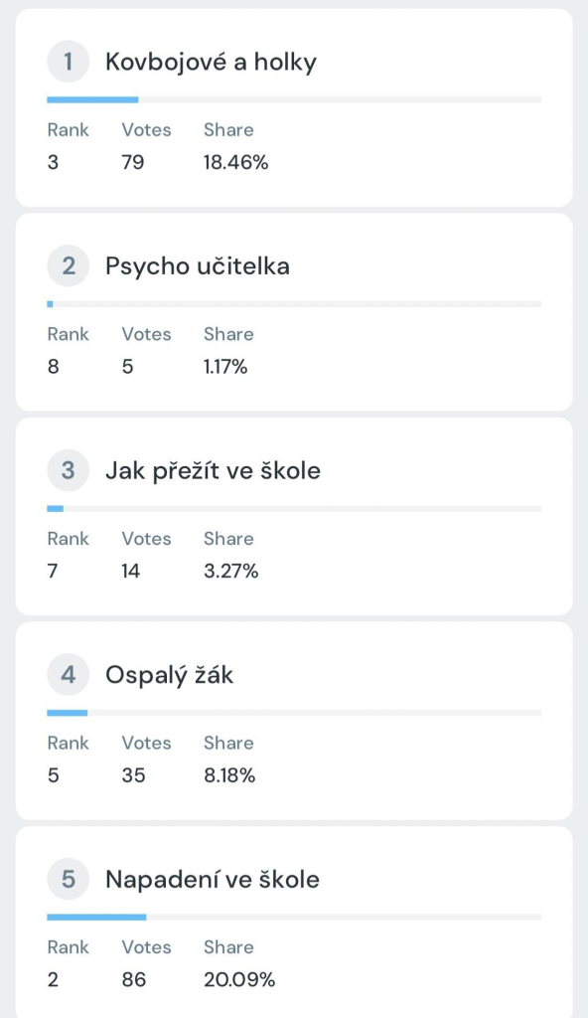Click the 20.09% share value
Viewport: 588px width, 1018px height.
point(239,979)
